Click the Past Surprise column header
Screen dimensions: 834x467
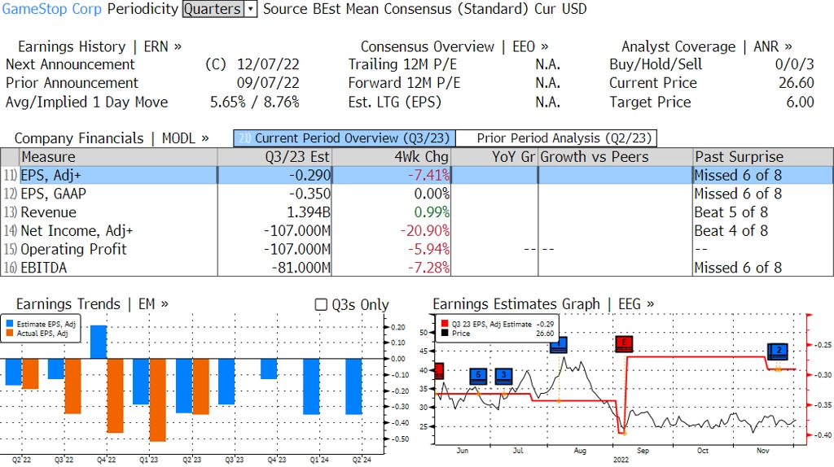click(762, 157)
